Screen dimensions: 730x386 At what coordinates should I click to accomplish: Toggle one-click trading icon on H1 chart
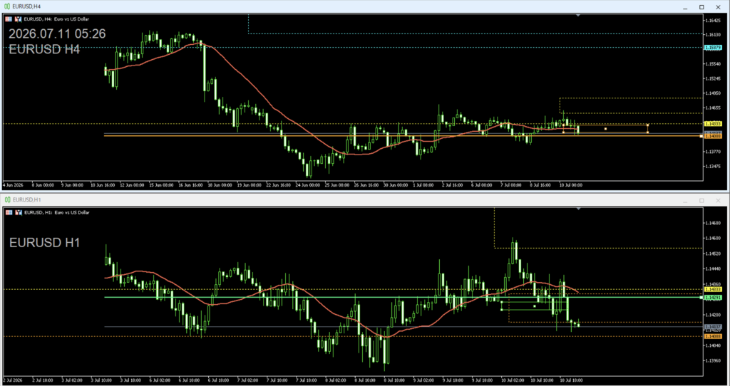[x=18, y=212]
